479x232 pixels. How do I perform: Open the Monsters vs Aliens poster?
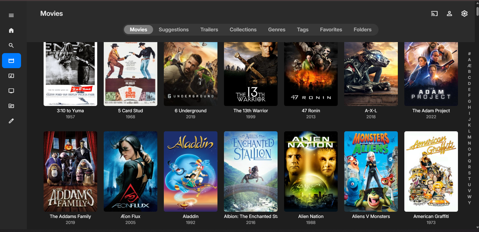pos(371,171)
